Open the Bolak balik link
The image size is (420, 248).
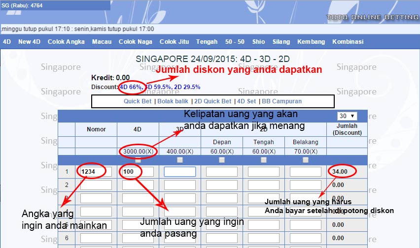(x=173, y=101)
